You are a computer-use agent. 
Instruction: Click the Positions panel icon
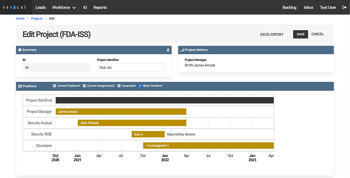[x=20, y=86]
